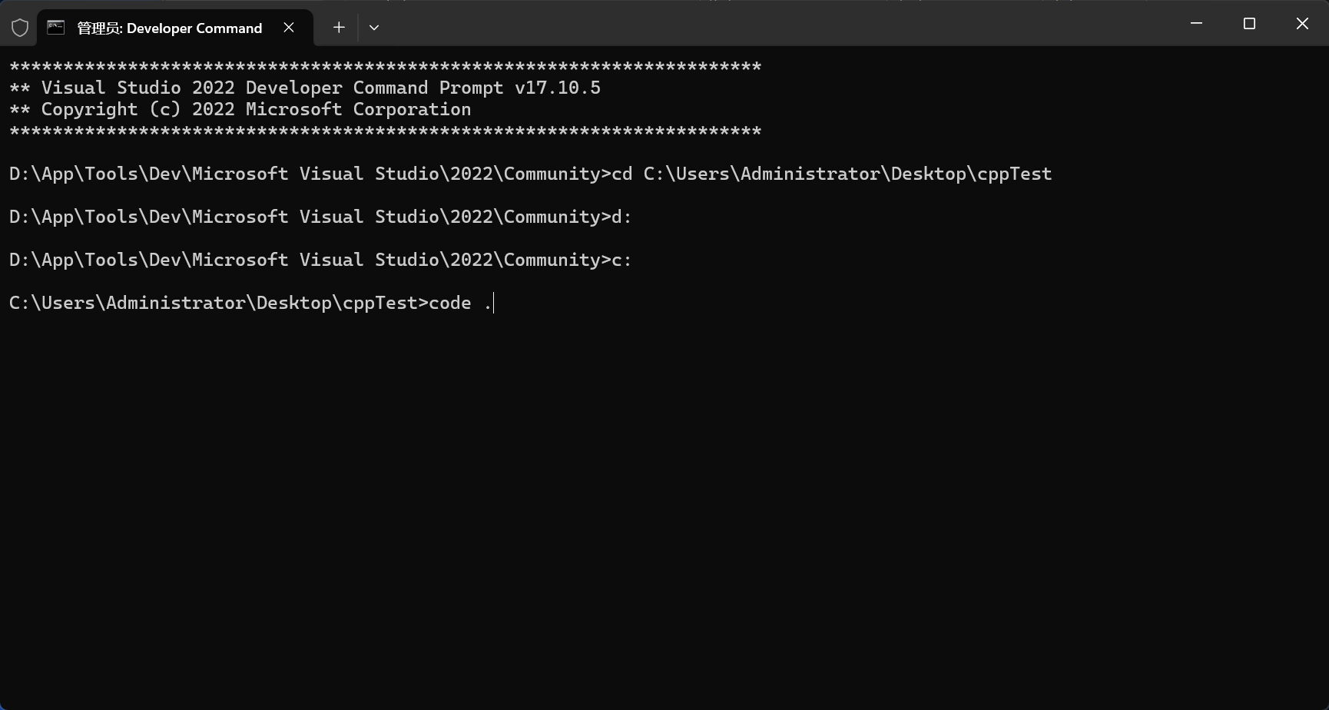This screenshot has height=710, width=1329.
Task: Close the terminal window
Action: [1302, 24]
